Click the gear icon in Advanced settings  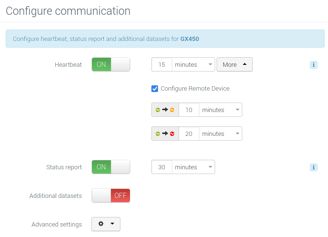pos(100,224)
